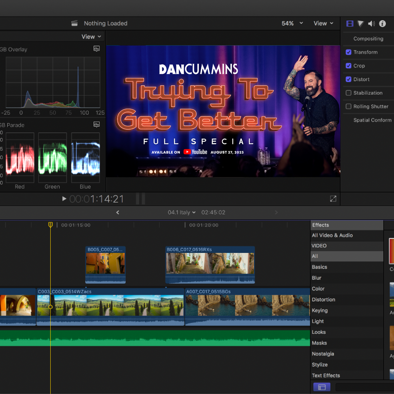Go back in timeline history arrow
Screen dimensions: 394x394
coord(117,212)
